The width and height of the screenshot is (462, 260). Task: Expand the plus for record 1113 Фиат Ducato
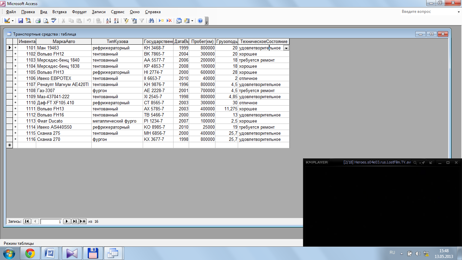point(15,121)
